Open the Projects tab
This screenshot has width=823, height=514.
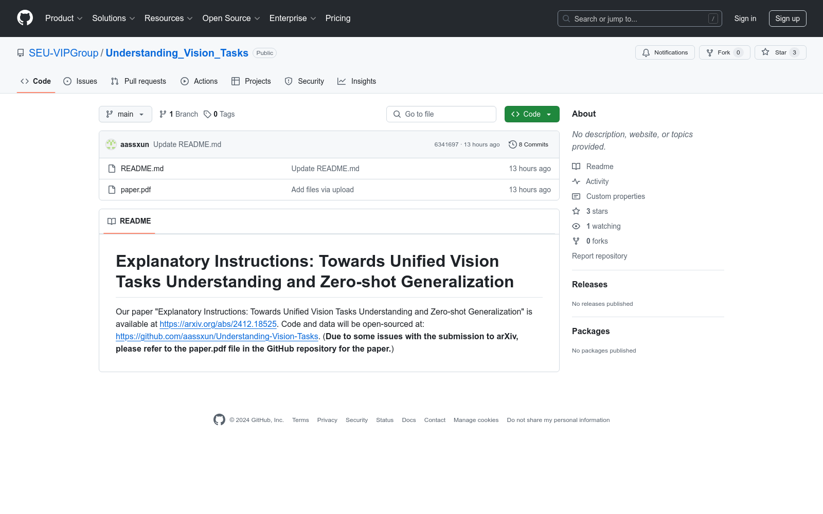251,81
